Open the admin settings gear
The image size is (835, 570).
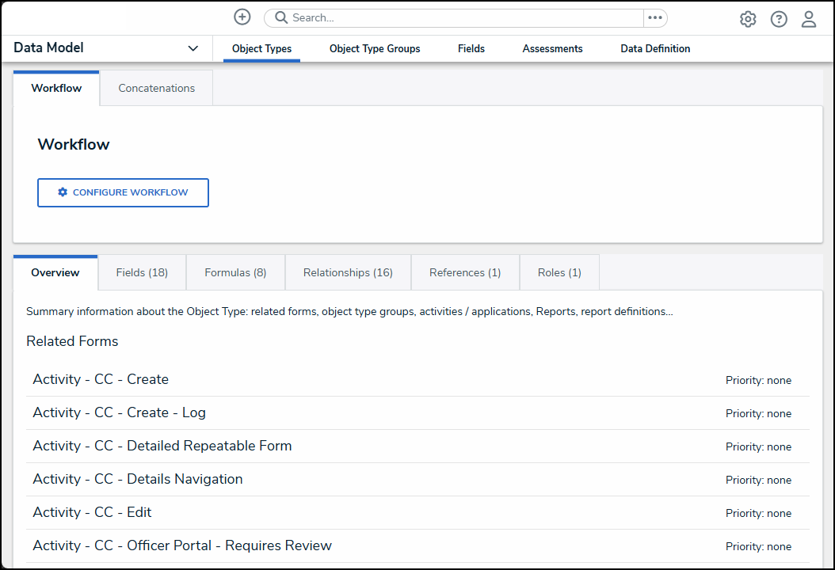pos(748,19)
